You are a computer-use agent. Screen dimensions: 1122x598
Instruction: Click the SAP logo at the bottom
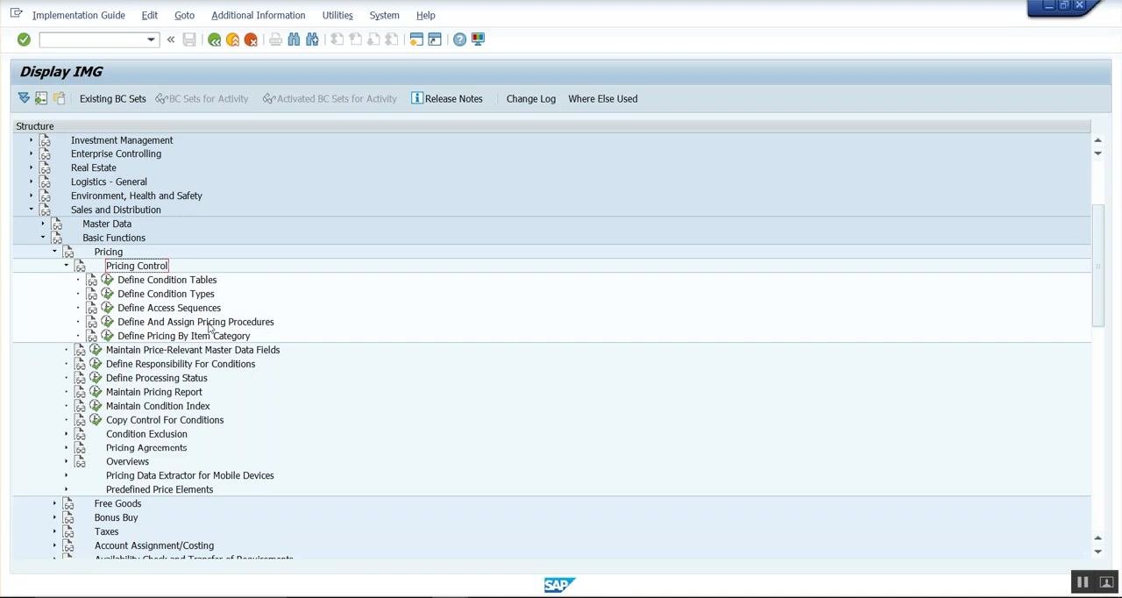[x=558, y=585]
